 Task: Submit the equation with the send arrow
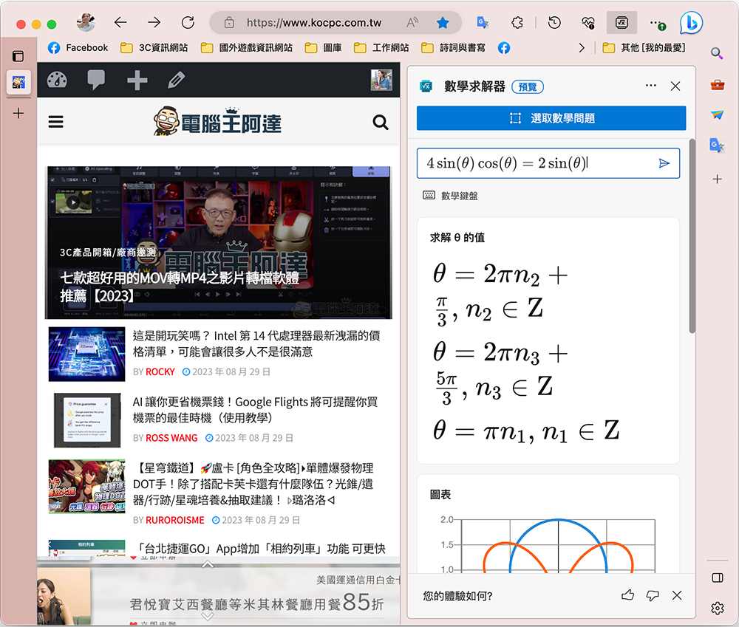click(x=664, y=163)
